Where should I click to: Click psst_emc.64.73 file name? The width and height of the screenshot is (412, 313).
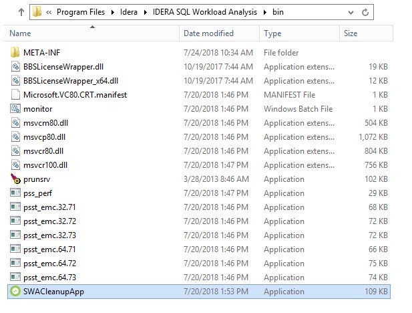[49, 278]
